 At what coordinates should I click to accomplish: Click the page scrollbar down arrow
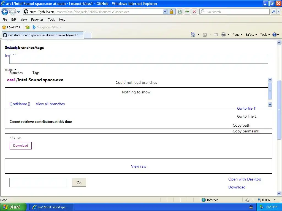click(x=279, y=194)
